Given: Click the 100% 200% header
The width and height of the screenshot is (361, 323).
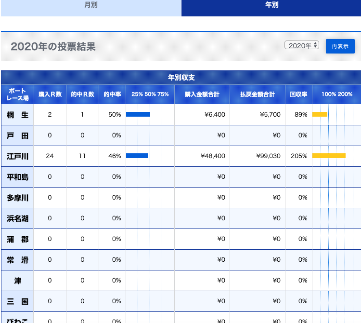Looking at the screenshot, I should coord(336,94).
